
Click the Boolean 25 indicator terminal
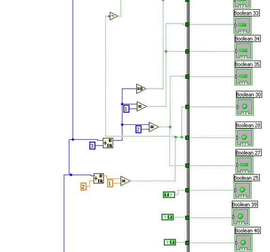pos(242,190)
